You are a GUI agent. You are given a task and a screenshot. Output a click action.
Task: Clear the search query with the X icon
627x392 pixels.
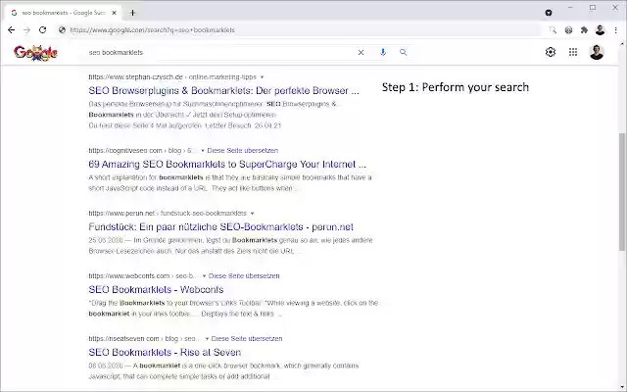point(361,52)
